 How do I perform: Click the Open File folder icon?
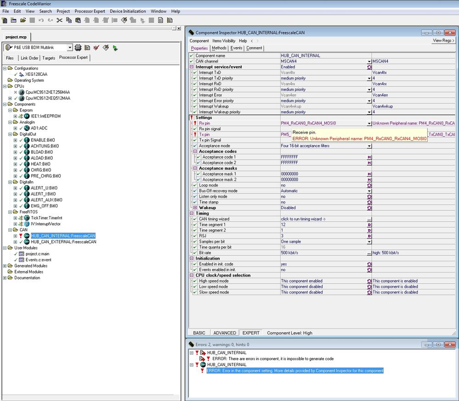[23, 20]
